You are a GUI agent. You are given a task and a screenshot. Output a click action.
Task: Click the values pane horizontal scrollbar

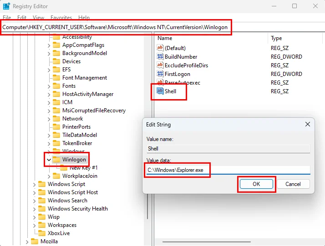(x=207, y=241)
